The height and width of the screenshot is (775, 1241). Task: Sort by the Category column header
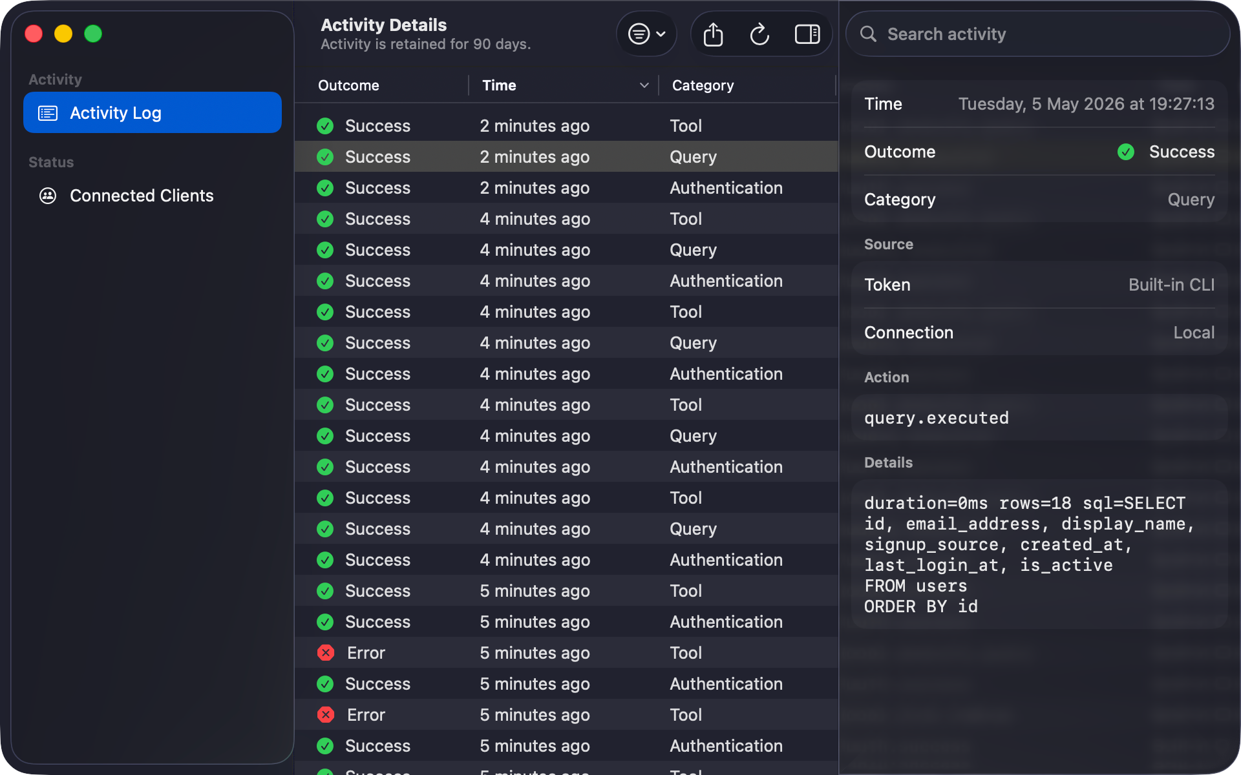pos(703,85)
